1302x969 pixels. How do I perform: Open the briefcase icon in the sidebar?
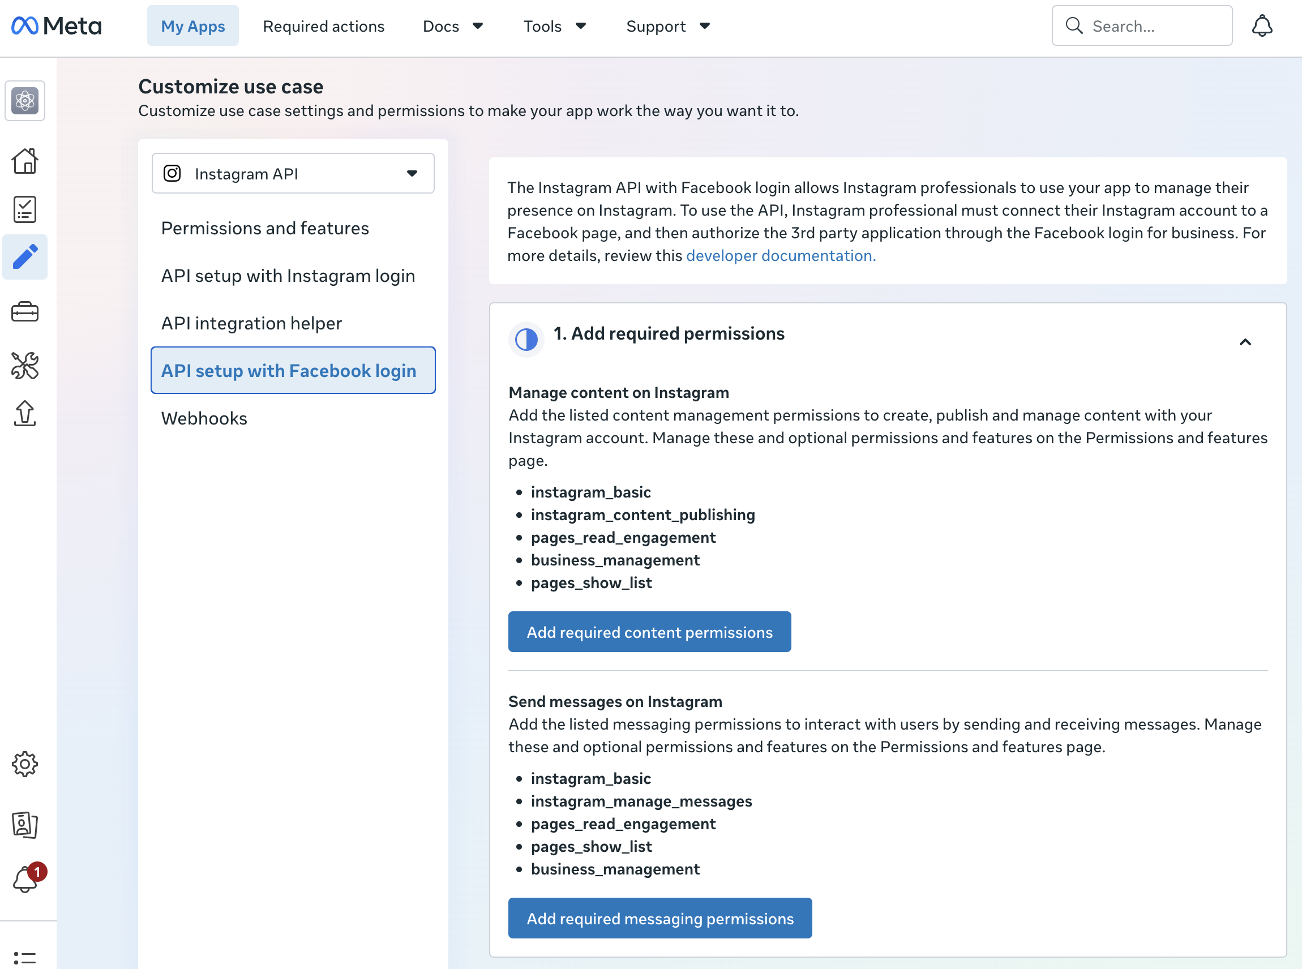click(25, 311)
